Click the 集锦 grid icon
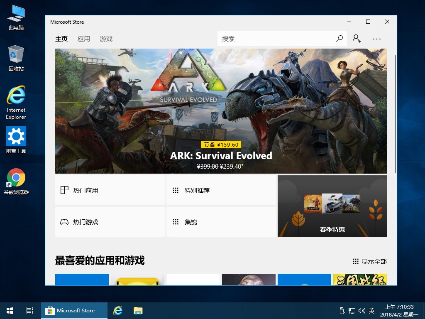425x319 pixels. [176, 222]
